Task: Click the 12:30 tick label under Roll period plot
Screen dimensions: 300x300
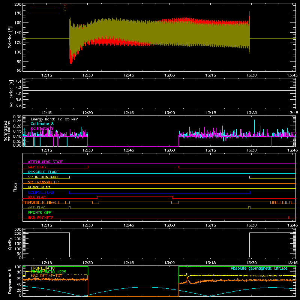Action: click(88, 113)
